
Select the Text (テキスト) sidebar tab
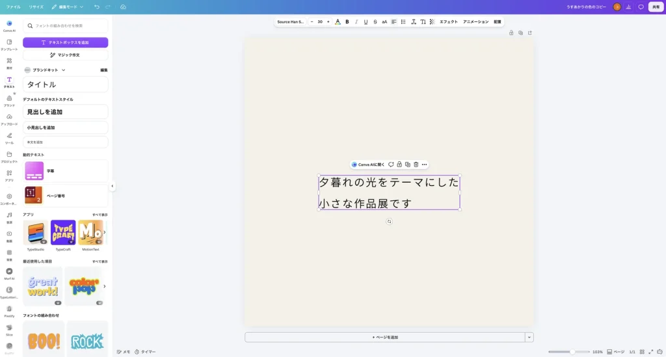click(x=9, y=82)
